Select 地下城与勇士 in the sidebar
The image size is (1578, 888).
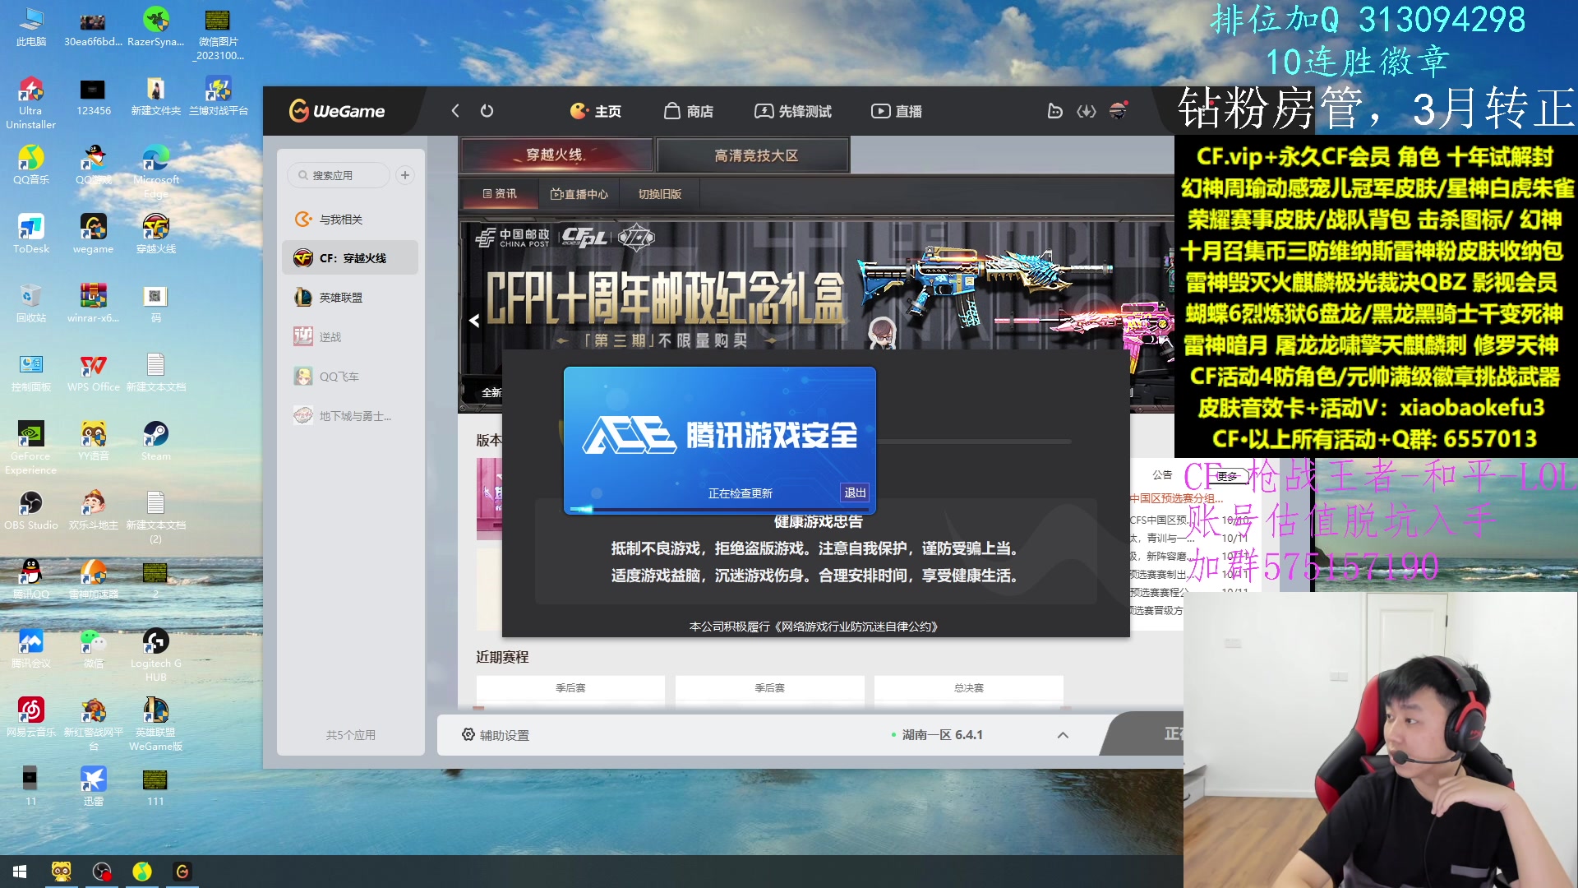point(350,416)
